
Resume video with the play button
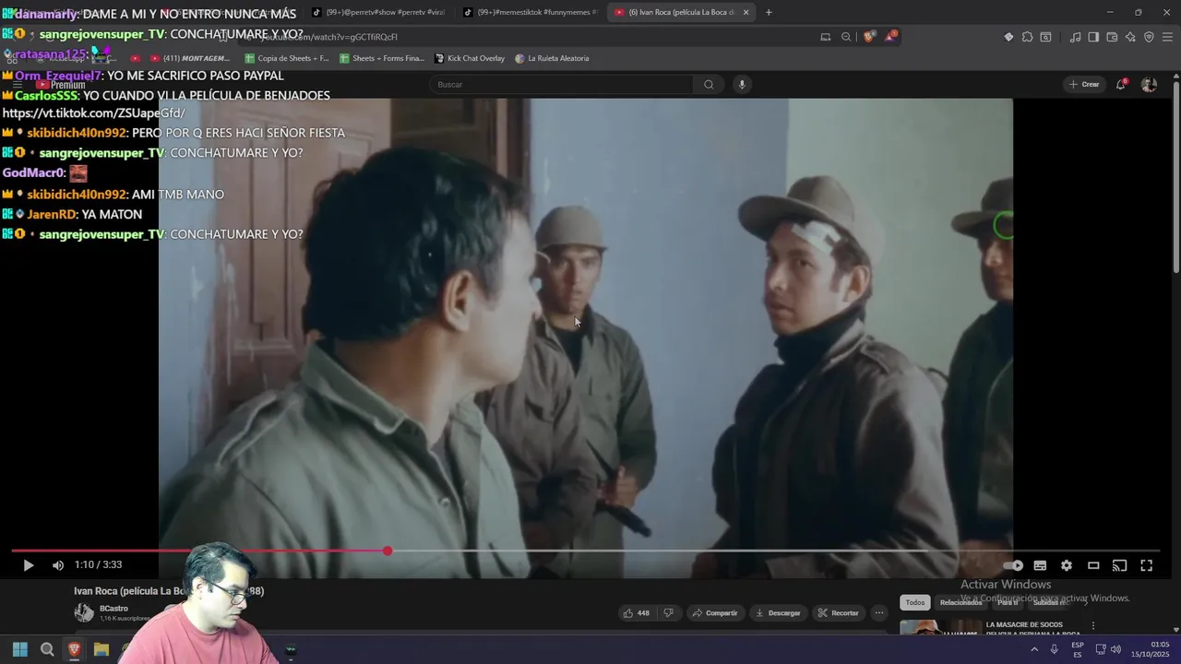(x=28, y=565)
